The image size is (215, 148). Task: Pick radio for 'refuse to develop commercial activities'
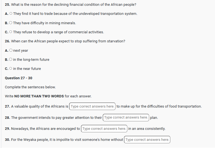pyautogui.click(x=11, y=32)
